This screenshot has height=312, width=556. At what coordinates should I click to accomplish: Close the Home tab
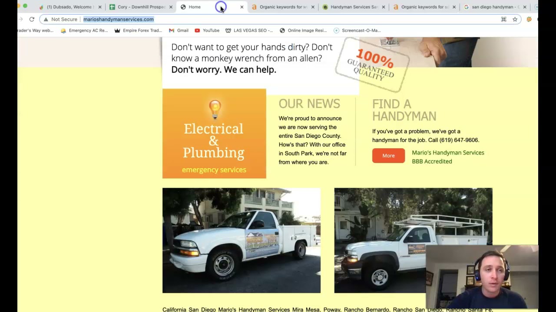(x=242, y=7)
